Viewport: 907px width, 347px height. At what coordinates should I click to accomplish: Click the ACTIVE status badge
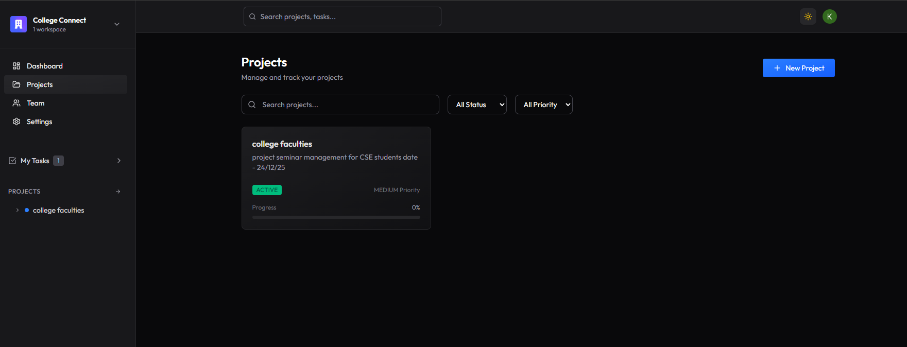click(267, 190)
